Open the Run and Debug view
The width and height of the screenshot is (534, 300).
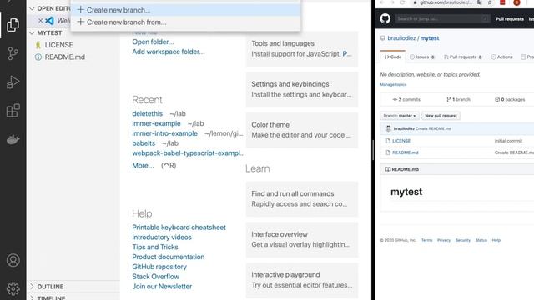click(x=13, y=82)
